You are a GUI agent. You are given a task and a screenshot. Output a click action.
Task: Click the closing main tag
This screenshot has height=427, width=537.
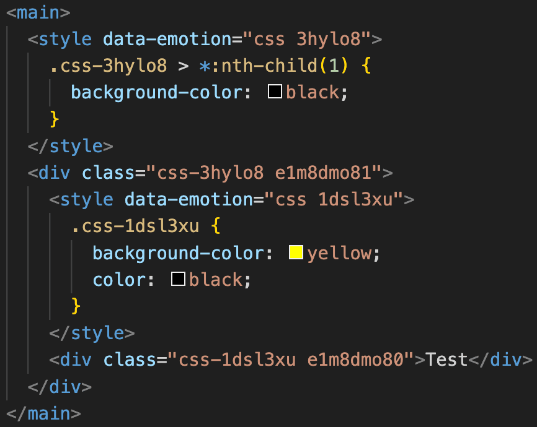[x=43, y=413]
